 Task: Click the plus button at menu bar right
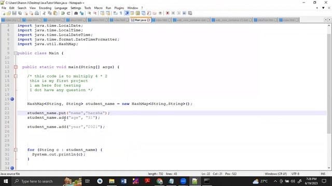[x=317, y=8]
